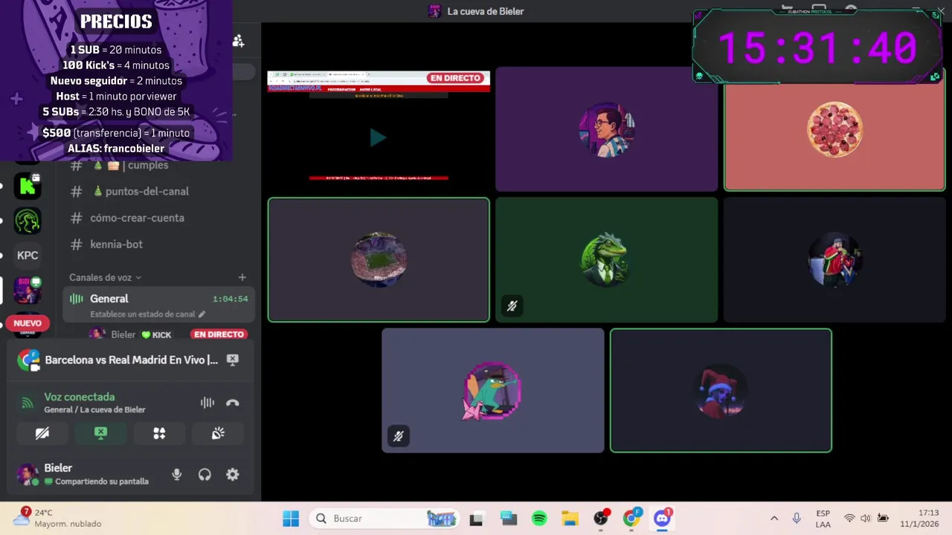Viewport: 952px width, 535px height.
Task: Mute microphone in user panel
Action: (x=176, y=474)
